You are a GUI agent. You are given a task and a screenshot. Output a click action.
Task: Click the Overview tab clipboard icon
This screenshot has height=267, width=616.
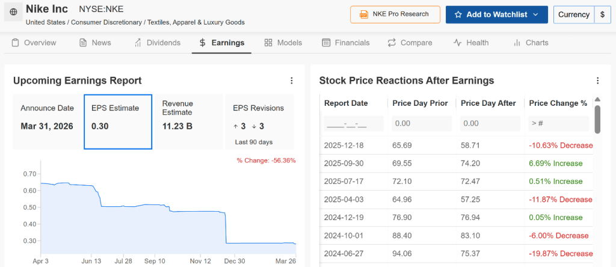[x=16, y=43]
